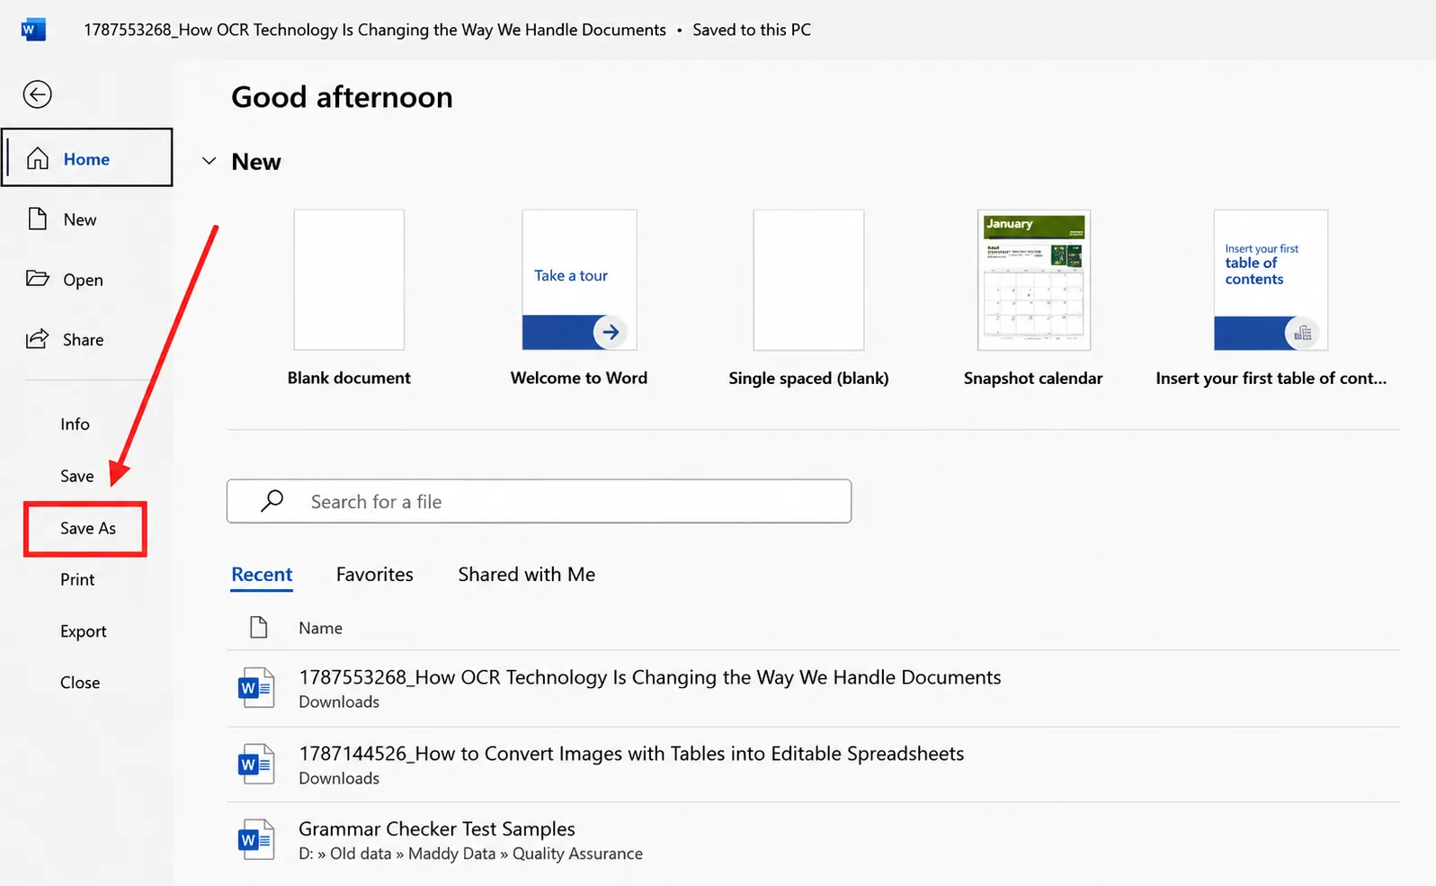
Task: Pick the table of contents template thumbnail
Action: pyautogui.click(x=1271, y=280)
